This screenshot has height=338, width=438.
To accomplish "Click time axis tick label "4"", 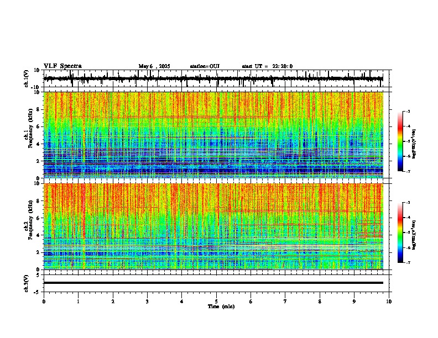I will [182, 302].
